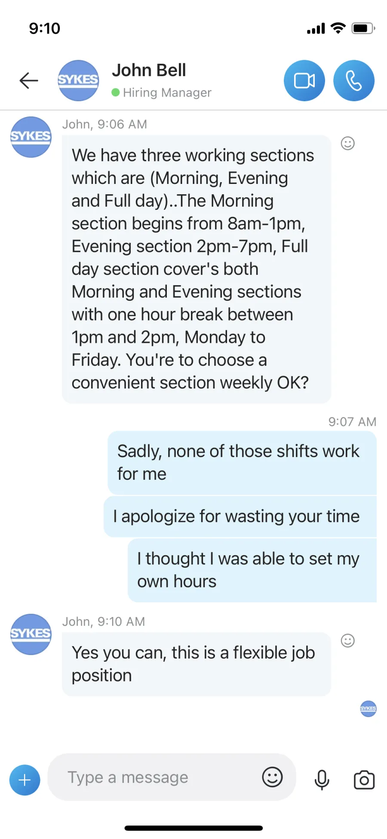Select the 'Sadly, none of those shifts' message
This screenshot has width=387, height=839.
tap(242, 463)
